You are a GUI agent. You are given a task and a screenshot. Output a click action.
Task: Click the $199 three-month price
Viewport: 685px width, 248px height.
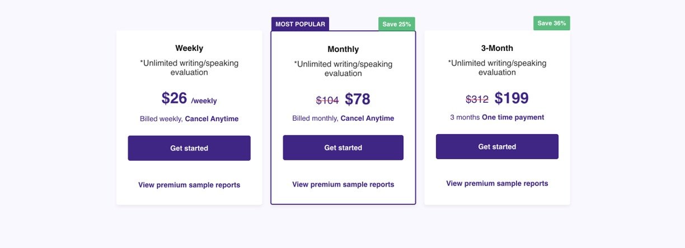[x=512, y=98]
